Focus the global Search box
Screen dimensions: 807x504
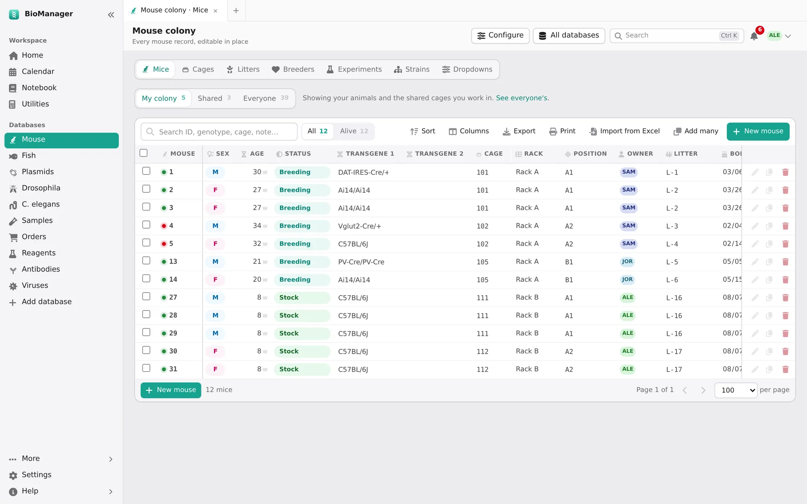677,35
